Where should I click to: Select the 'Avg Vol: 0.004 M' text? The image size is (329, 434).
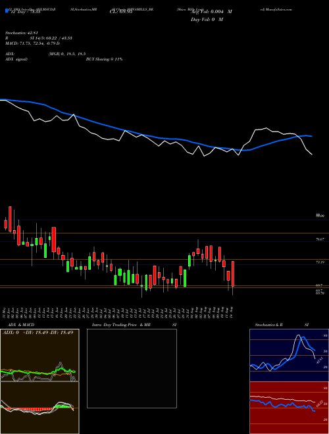click(211, 12)
